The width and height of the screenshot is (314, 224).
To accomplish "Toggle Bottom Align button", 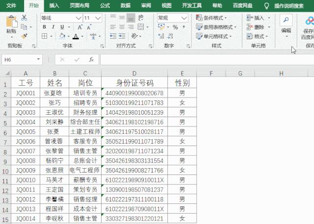I will click(x=131, y=18).
